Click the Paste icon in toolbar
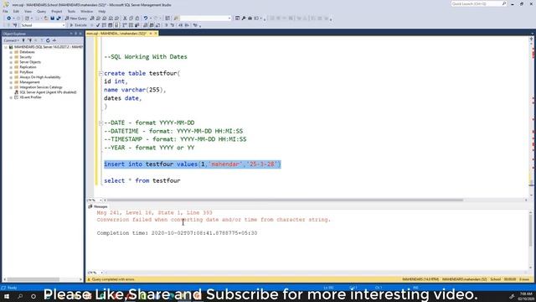The image size is (536, 302). click(x=137, y=18)
